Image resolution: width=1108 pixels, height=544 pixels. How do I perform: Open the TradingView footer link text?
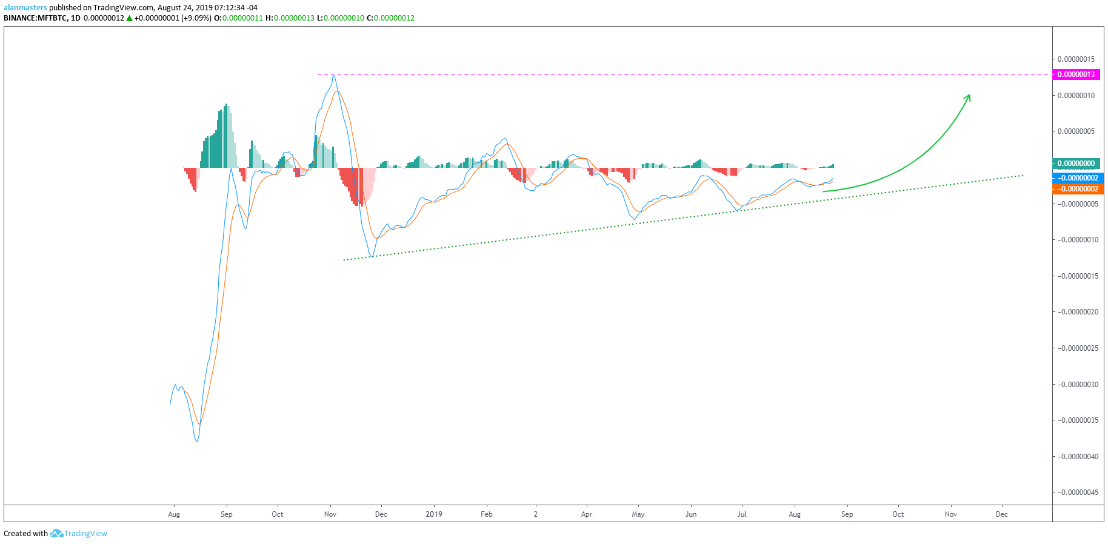point(85,534)
